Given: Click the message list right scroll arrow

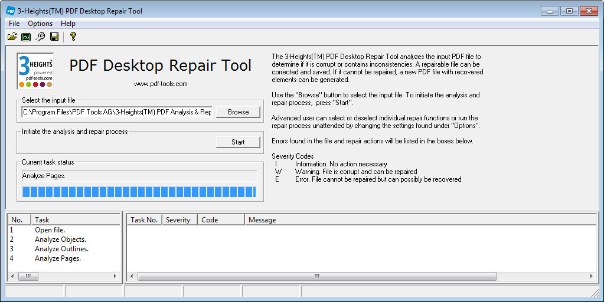Looking at the screenshot, I should (591, 276).
